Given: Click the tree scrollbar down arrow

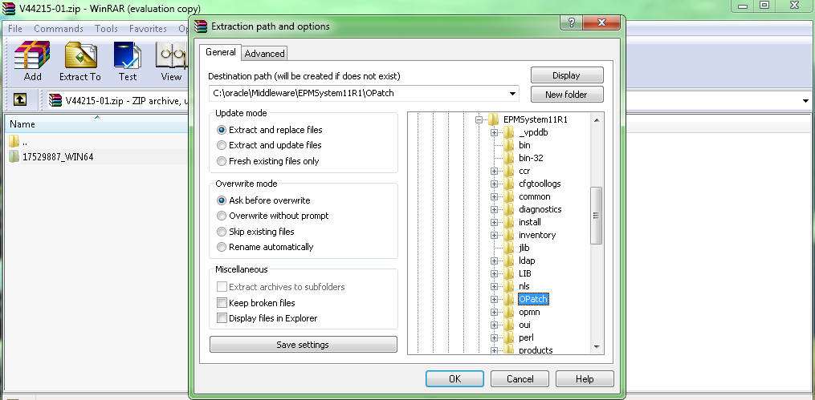Looking at the screenshot, I should coord(596,346).
